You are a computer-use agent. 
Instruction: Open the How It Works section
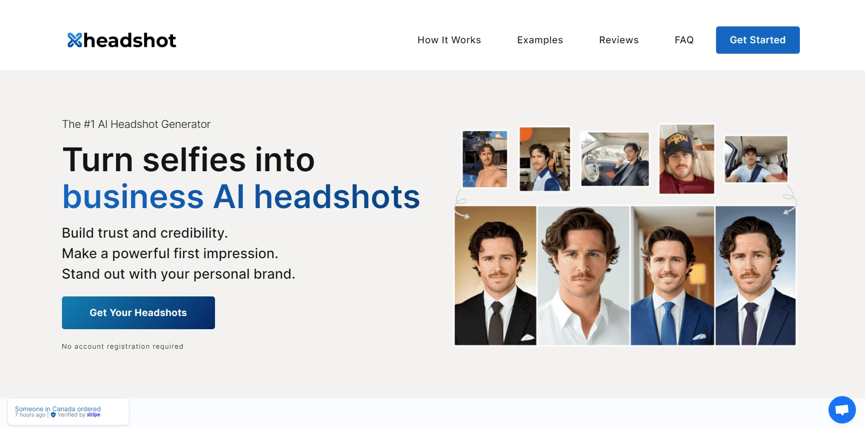pos(449,40)
